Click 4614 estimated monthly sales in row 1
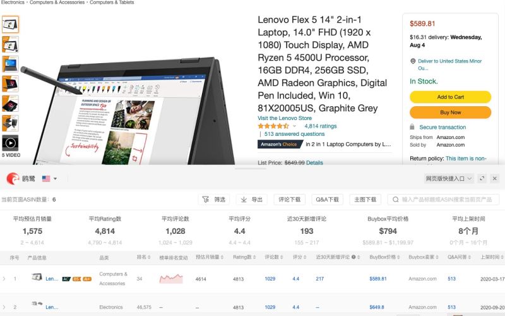The image size is (505, 316). click(201, 279)
